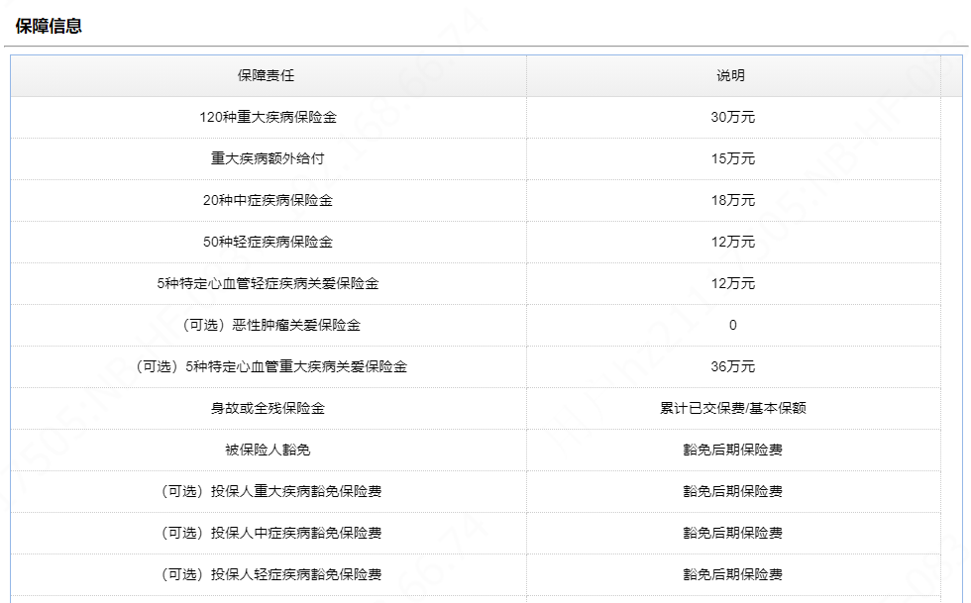Click the 0 value for 恶性肿瘤关爱保险金
971x603 pixels.
click(732, 324)
